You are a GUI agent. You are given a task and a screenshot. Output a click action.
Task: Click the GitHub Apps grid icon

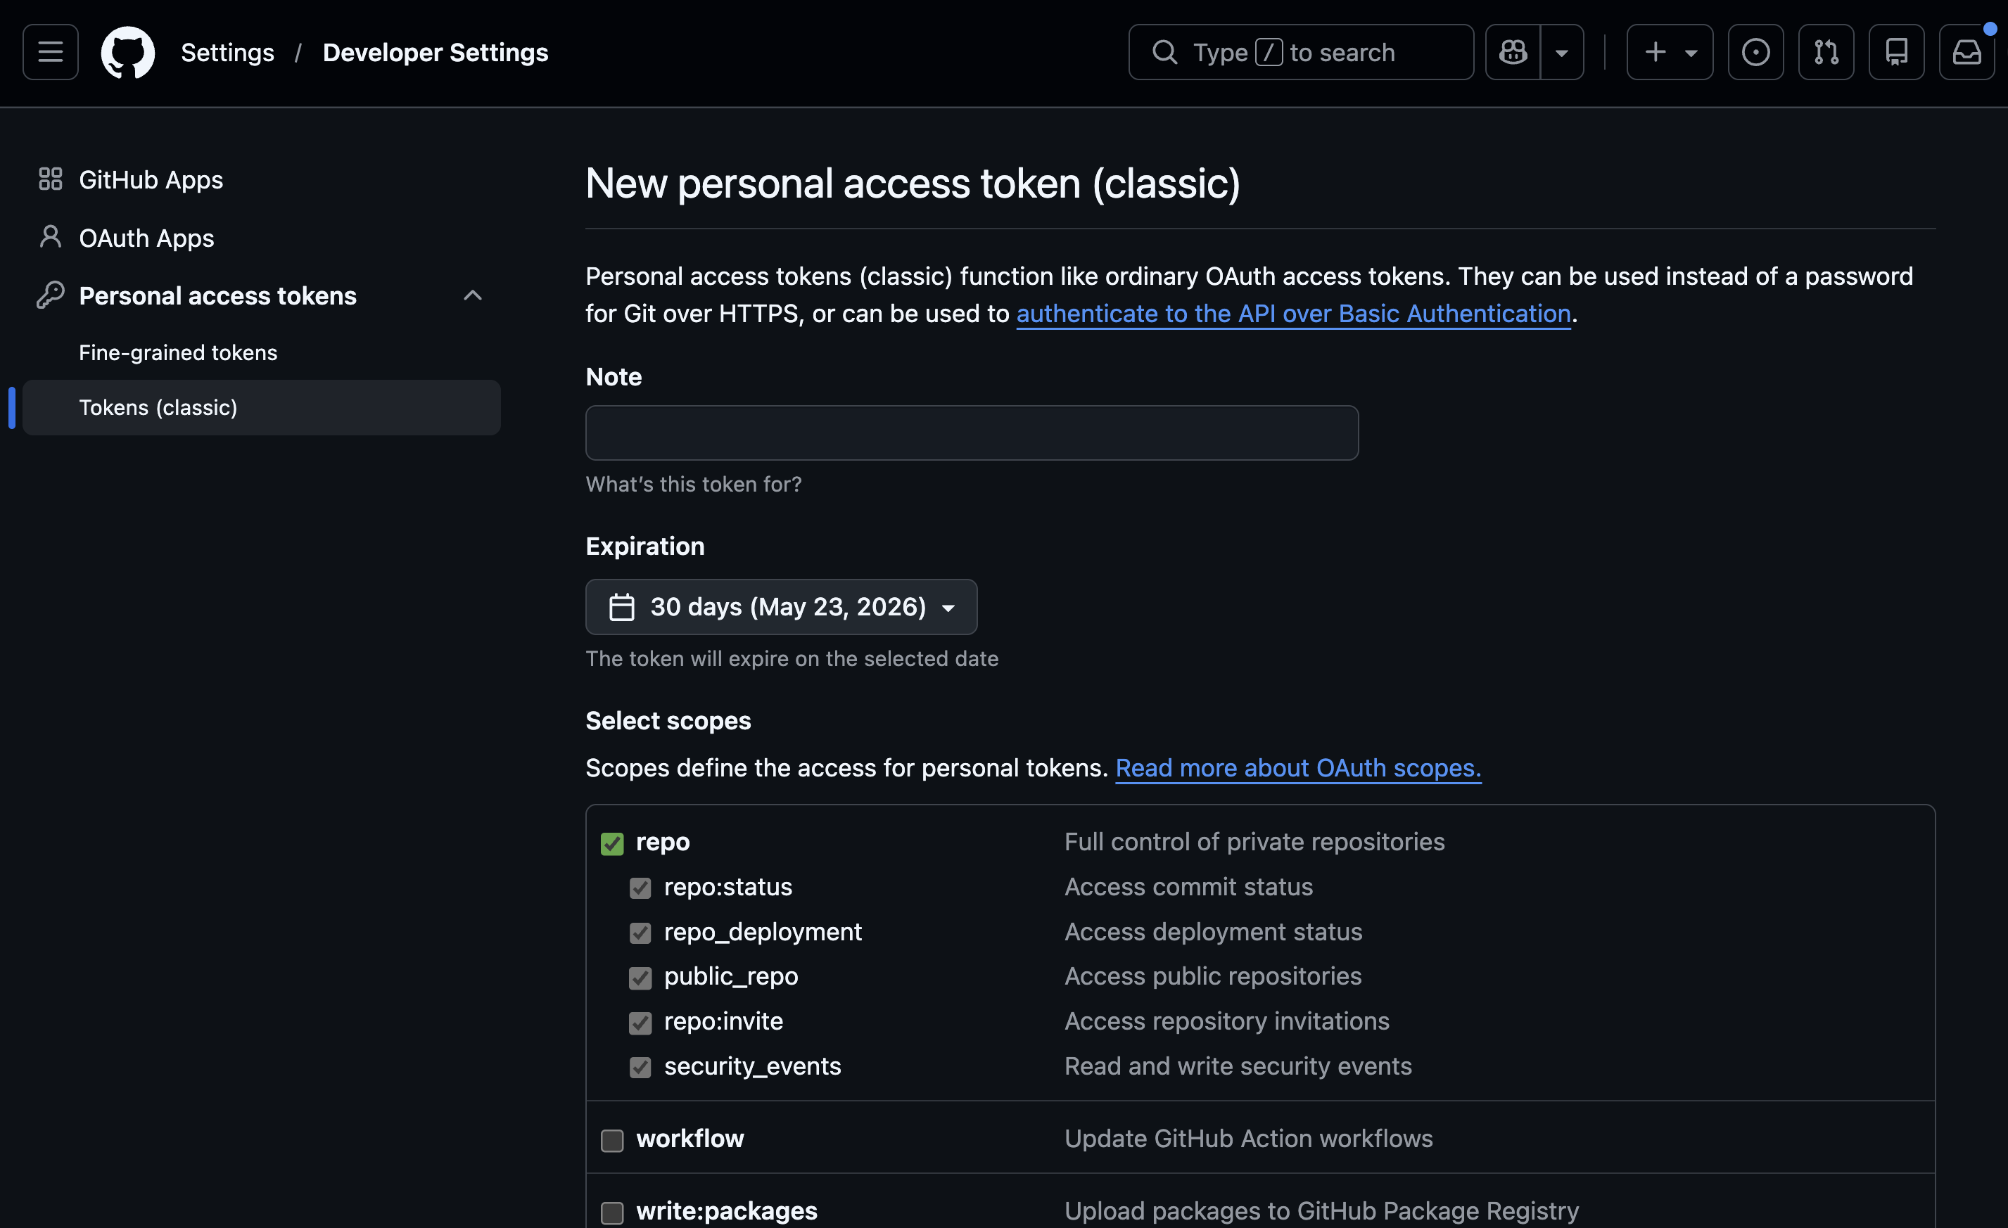[51, 179]
